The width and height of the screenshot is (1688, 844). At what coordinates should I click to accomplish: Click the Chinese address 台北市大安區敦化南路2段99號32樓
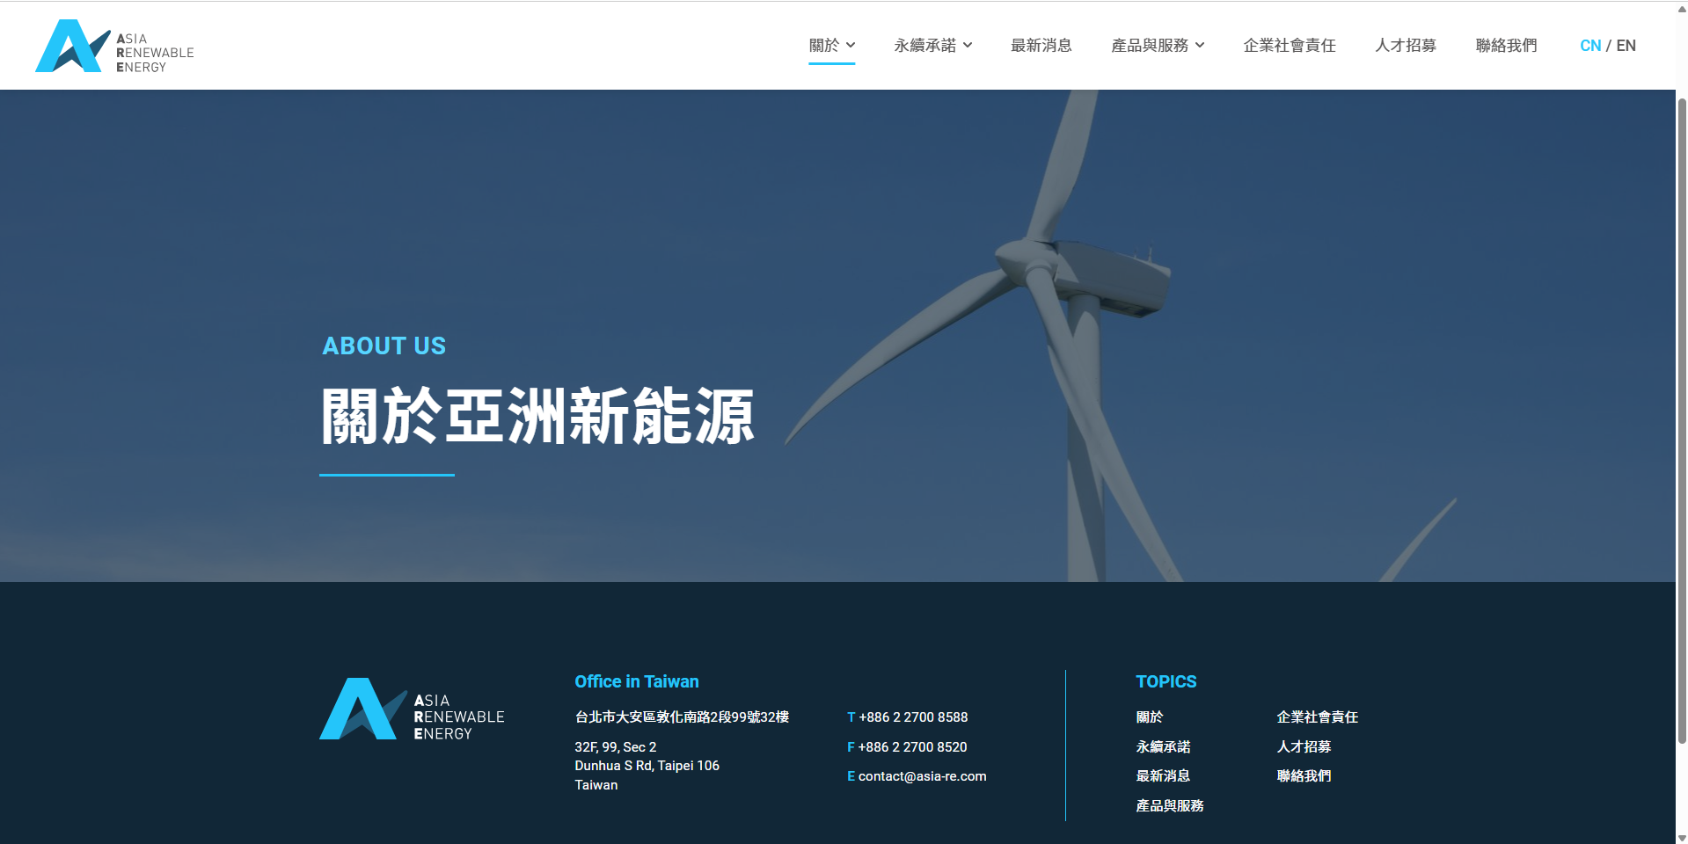coord(682,717)
